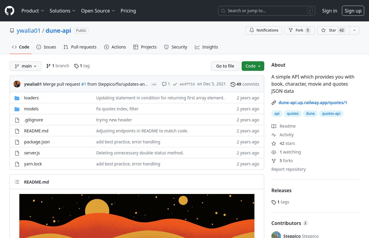Click the search magnifier icon
This screenshot has height=238, width=369.
(x=223, y=11)
